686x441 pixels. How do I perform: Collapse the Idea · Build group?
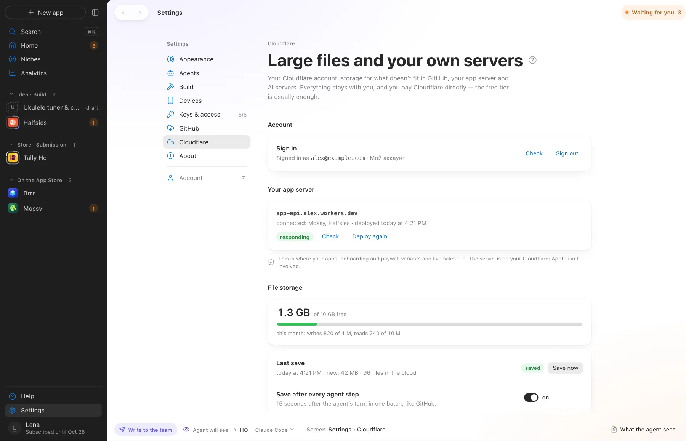coord(11,94)
